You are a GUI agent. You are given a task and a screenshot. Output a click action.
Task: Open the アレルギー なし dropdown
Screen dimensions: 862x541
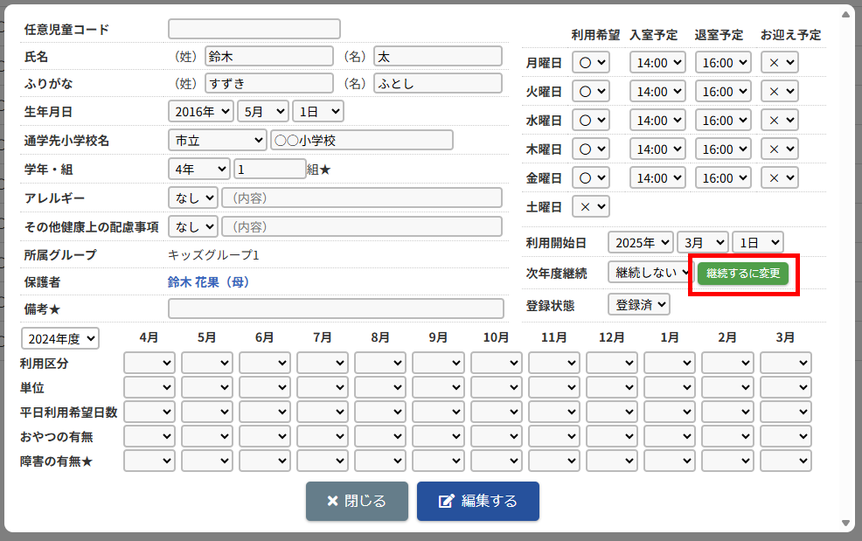192,198
